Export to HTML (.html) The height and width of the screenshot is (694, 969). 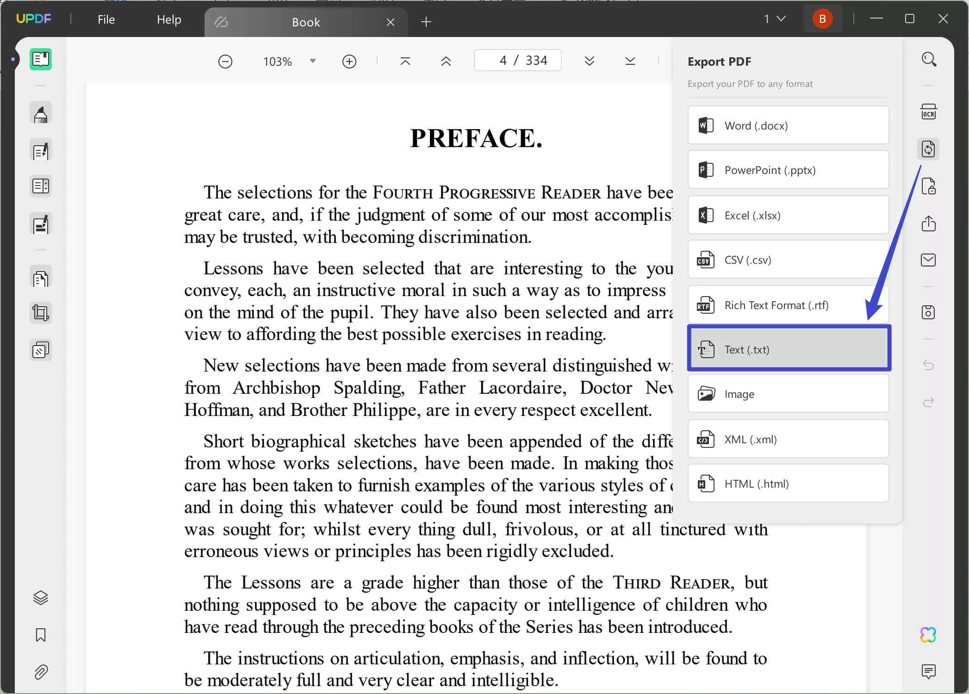pos(788,483)
